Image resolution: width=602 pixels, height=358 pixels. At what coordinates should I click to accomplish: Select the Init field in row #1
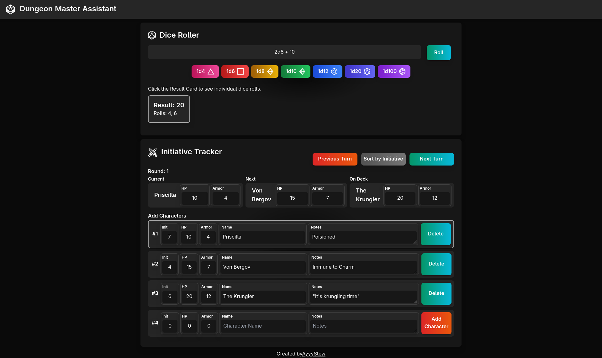pos(169,237)
